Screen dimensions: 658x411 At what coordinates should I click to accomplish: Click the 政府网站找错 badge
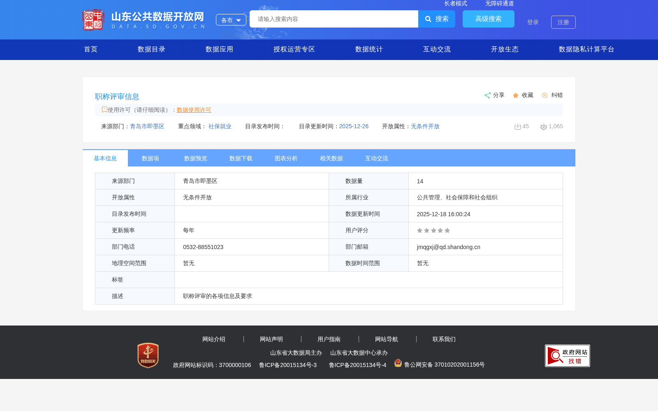point(568,356)
